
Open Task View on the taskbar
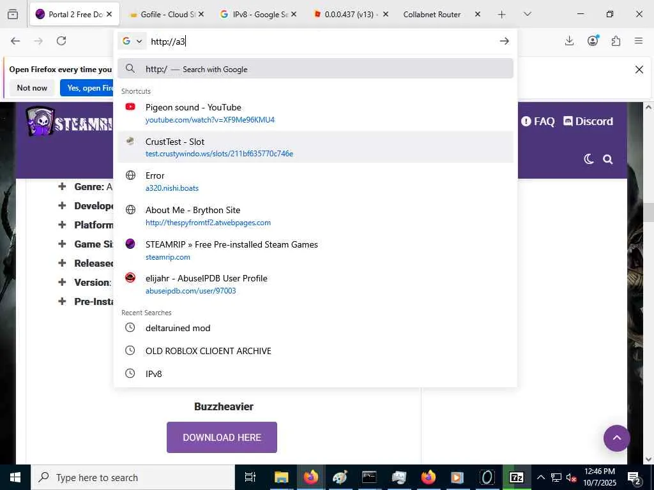tap(250, 477)
